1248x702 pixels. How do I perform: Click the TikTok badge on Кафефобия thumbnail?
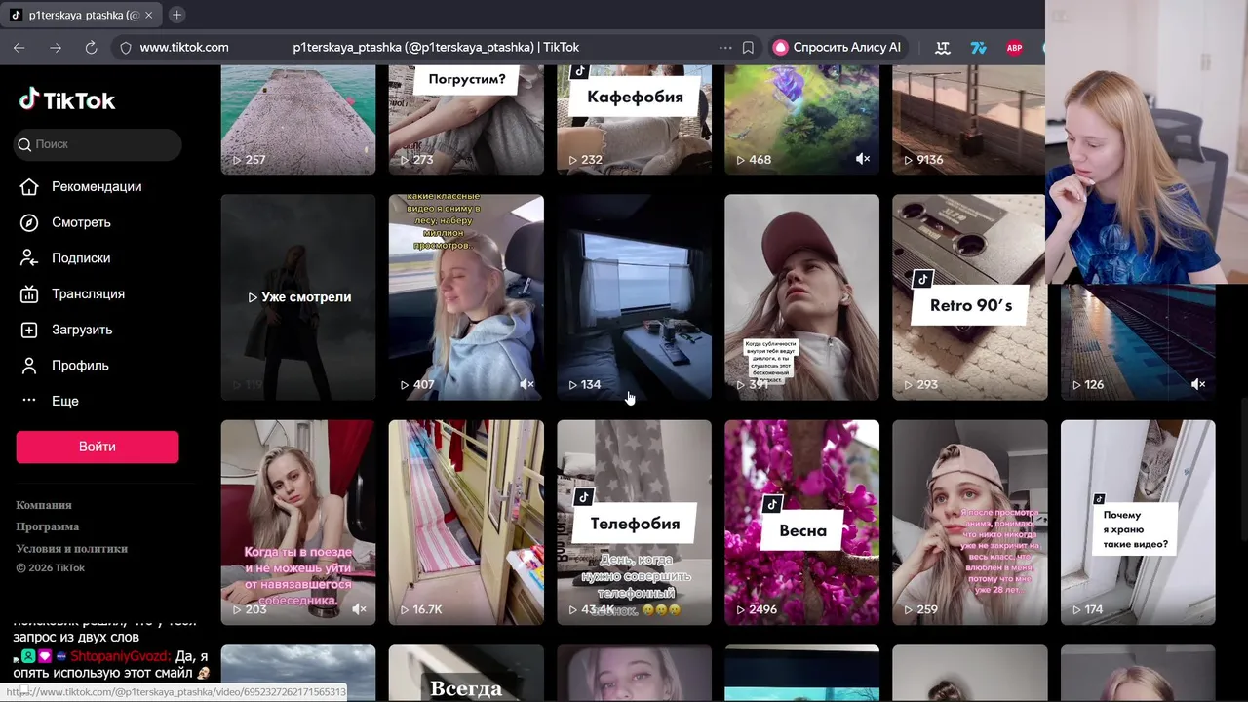[x=580, y=72]
